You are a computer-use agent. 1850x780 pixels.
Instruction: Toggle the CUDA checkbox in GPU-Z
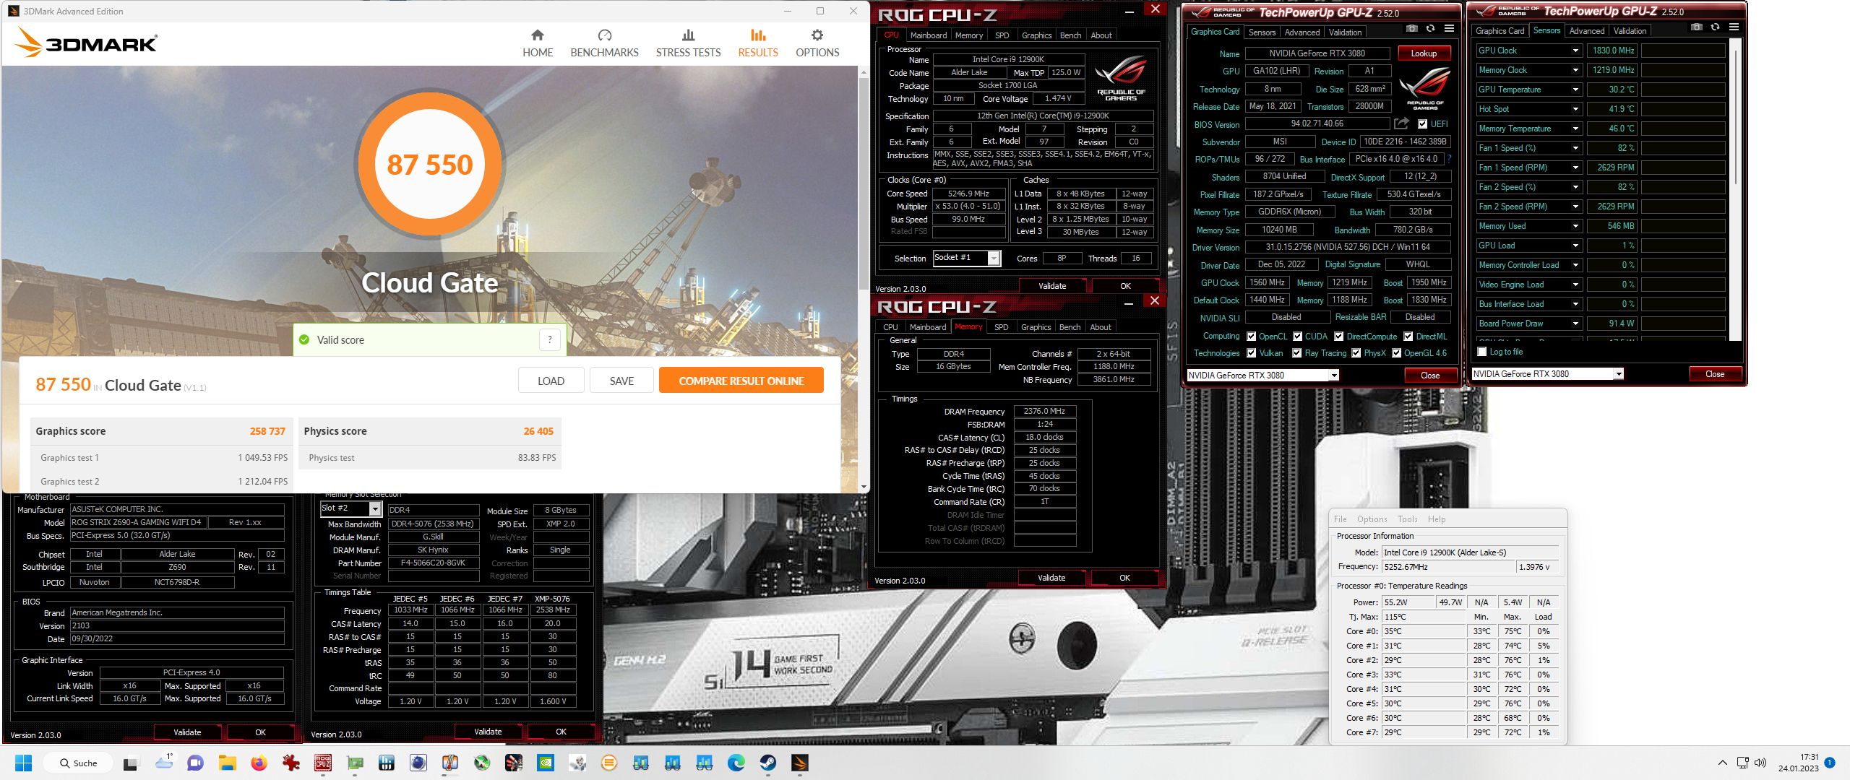point(1297,337)
